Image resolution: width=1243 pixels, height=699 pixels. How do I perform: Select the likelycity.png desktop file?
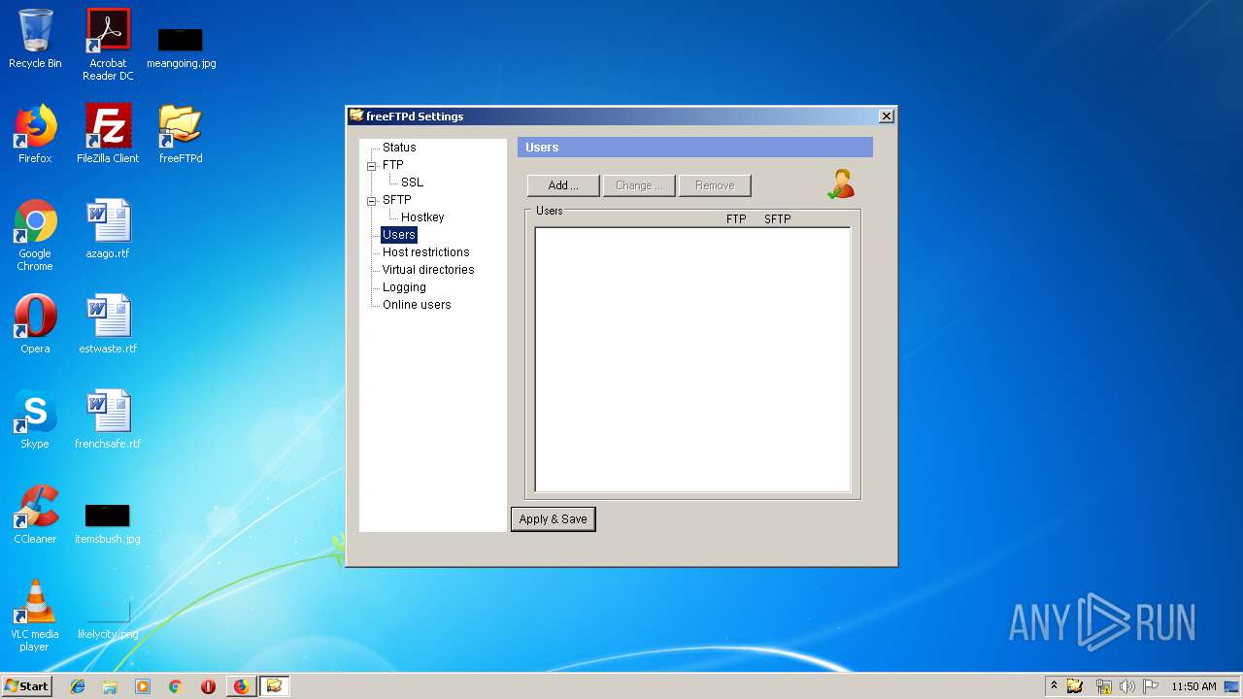point(108,621)
